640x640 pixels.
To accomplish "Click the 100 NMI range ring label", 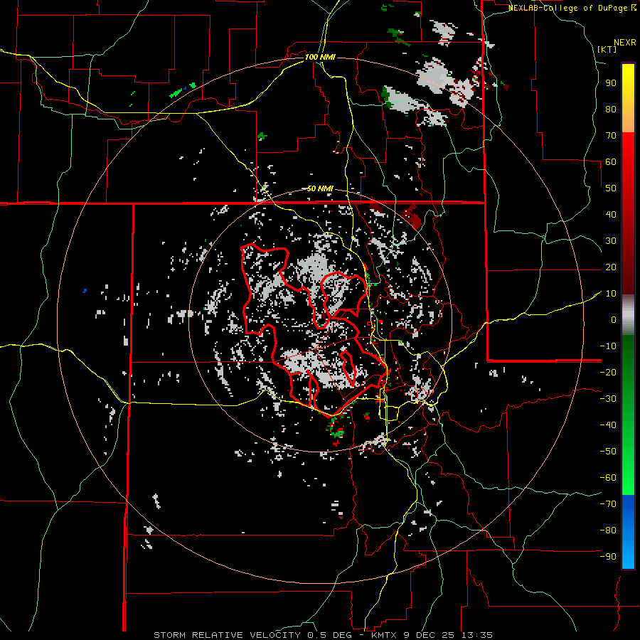I will click(x=319, y=57).
